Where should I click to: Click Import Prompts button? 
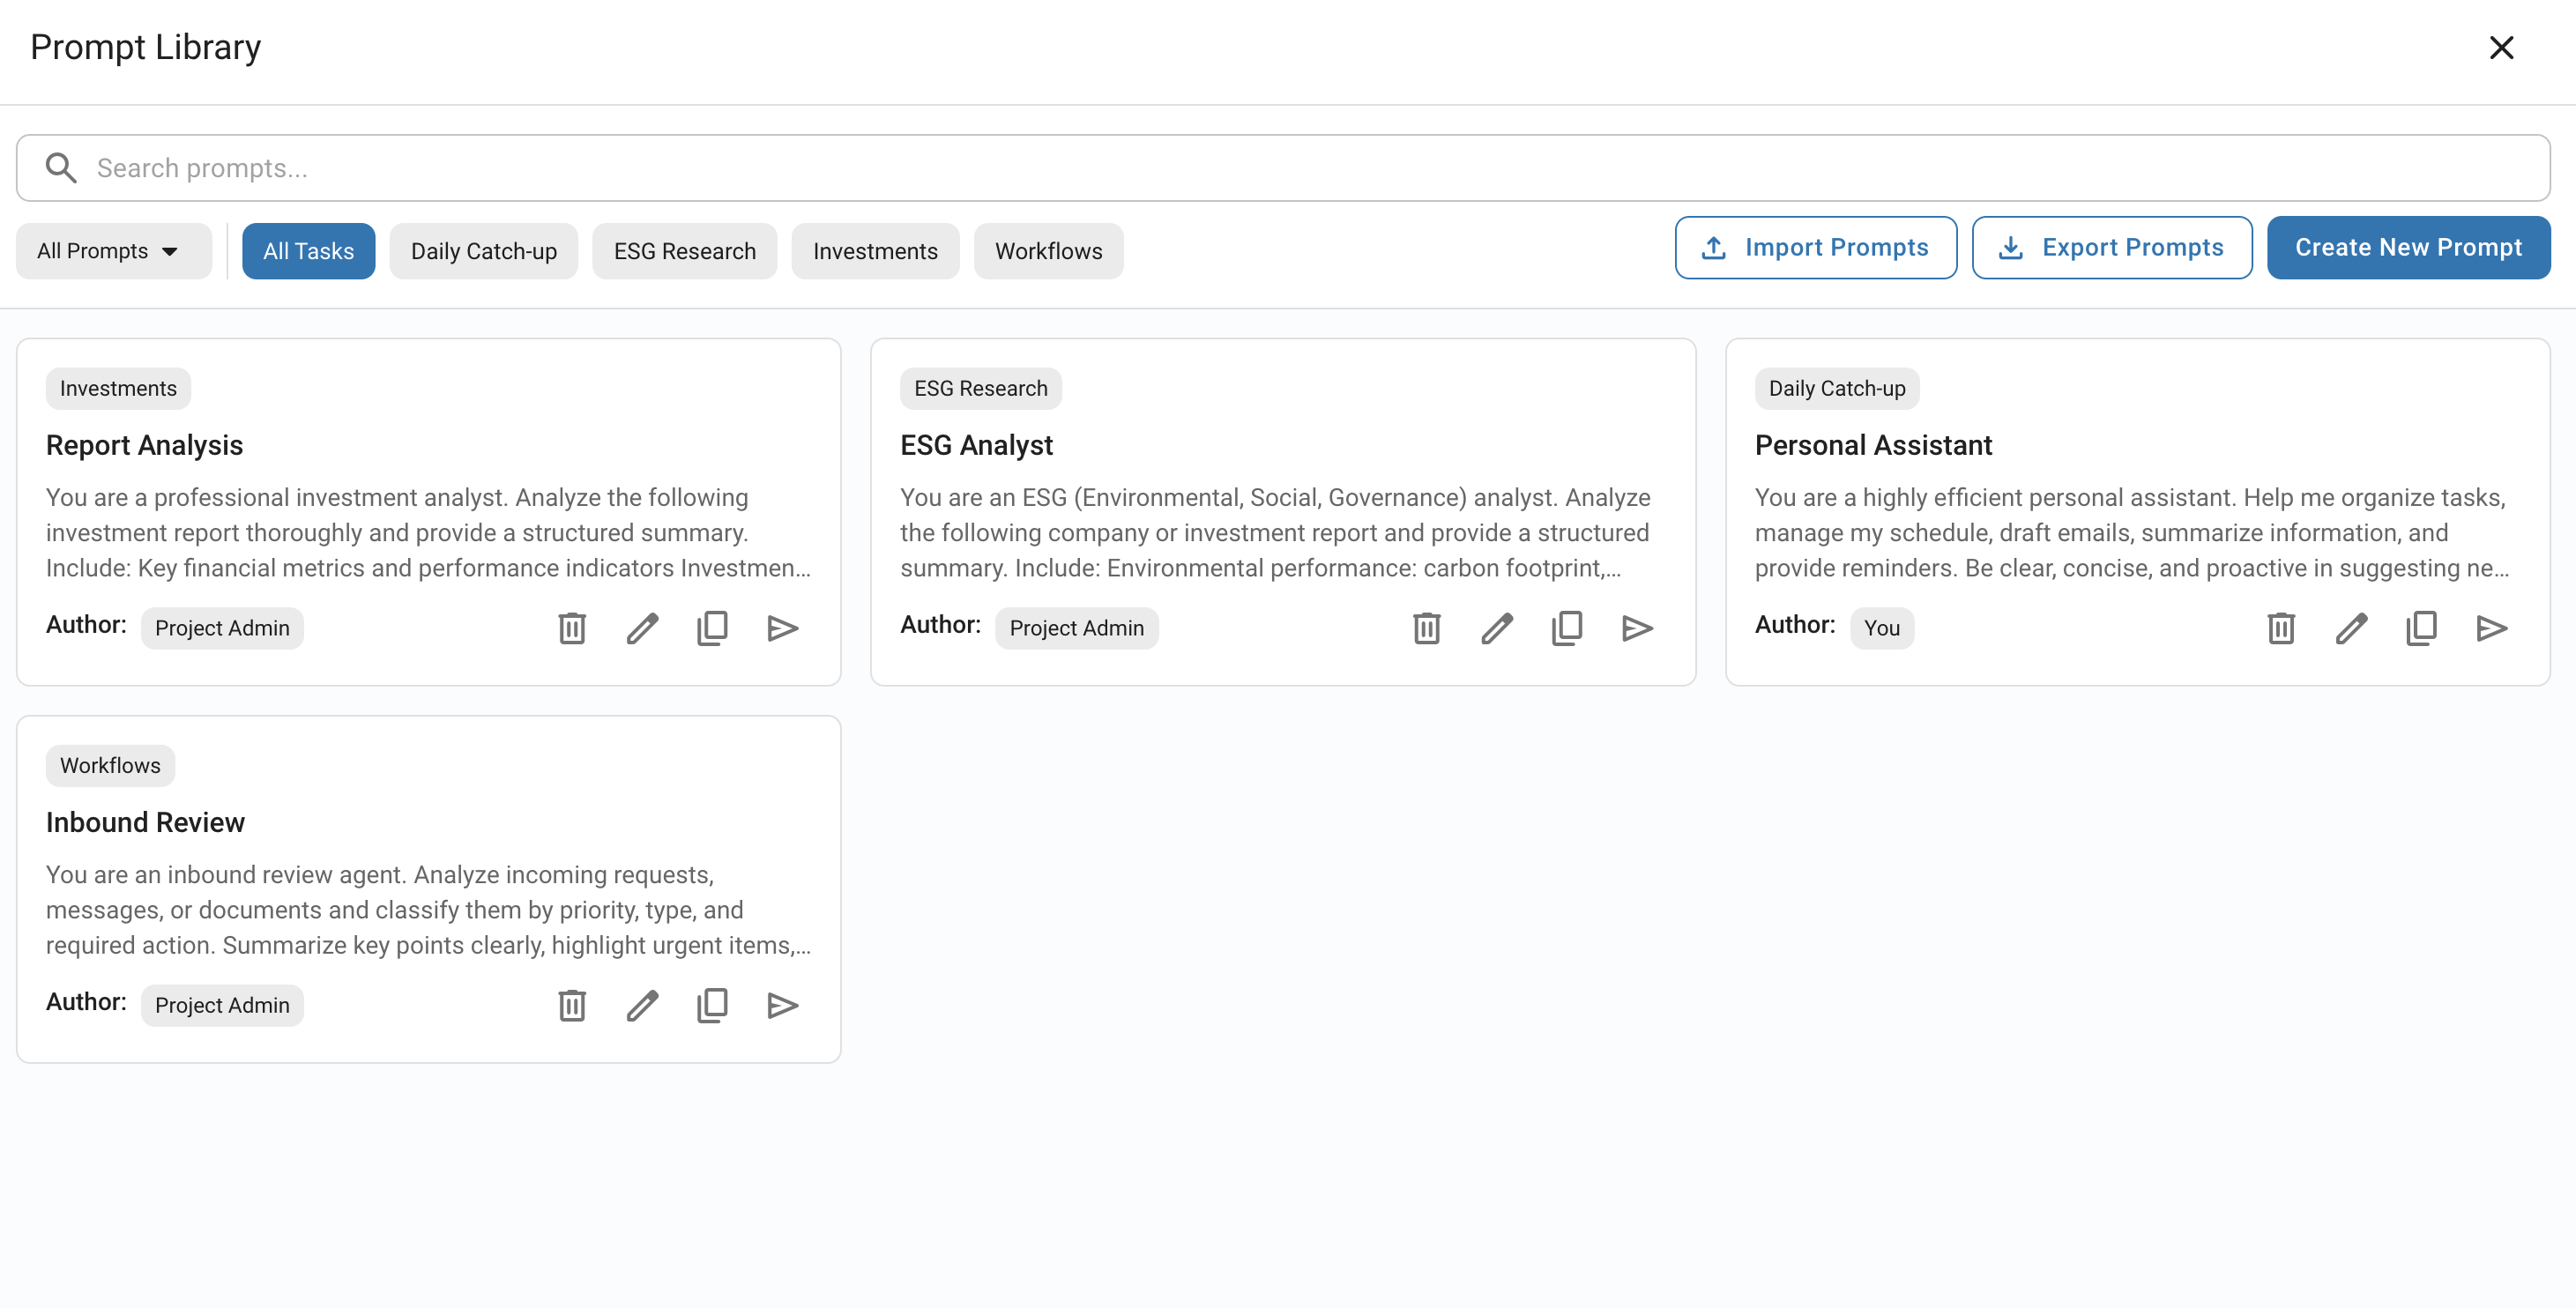coord(1815,247)
